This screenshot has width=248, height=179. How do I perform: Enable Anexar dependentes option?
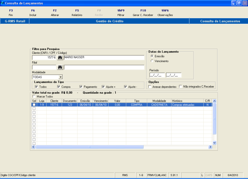coord(150,87)
